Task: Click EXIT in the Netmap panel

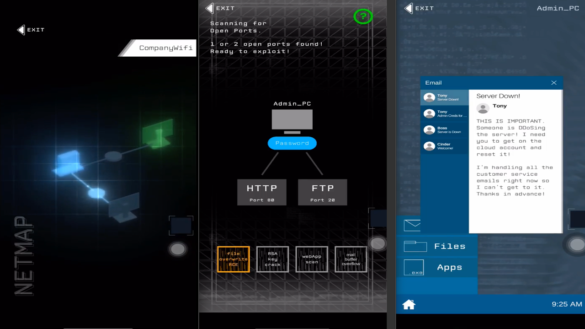Action: 31,30
